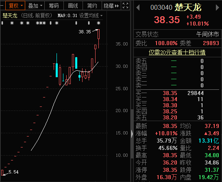Click 隐藏 to hide side panel
The width and height of the screenshot is (222, 182).
(x=111, y=6)
